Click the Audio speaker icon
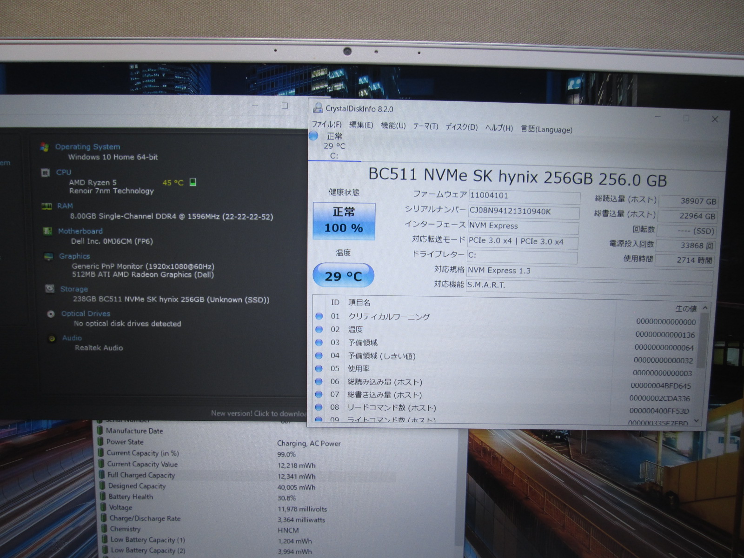The width and height of the screenshot is (744, 558). coord(52,339)
